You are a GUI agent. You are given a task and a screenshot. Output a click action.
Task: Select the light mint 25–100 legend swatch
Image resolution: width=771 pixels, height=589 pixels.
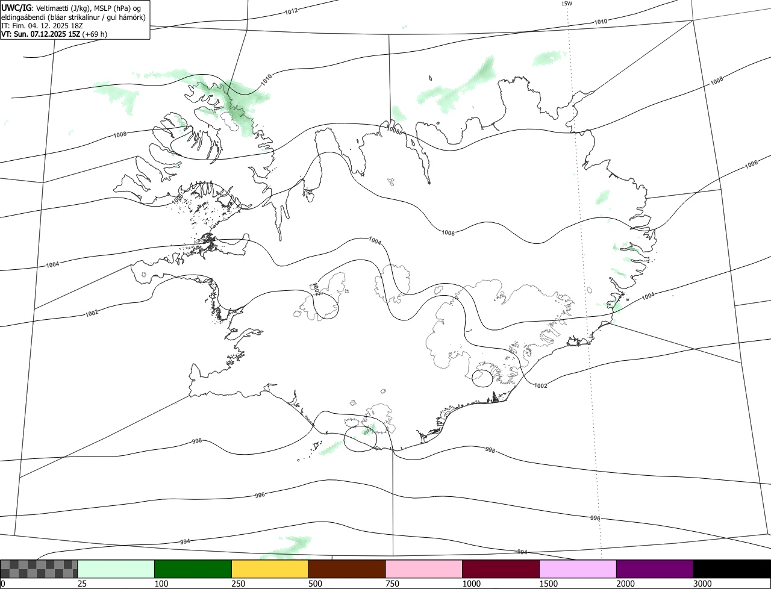click(x=116, y=569)
